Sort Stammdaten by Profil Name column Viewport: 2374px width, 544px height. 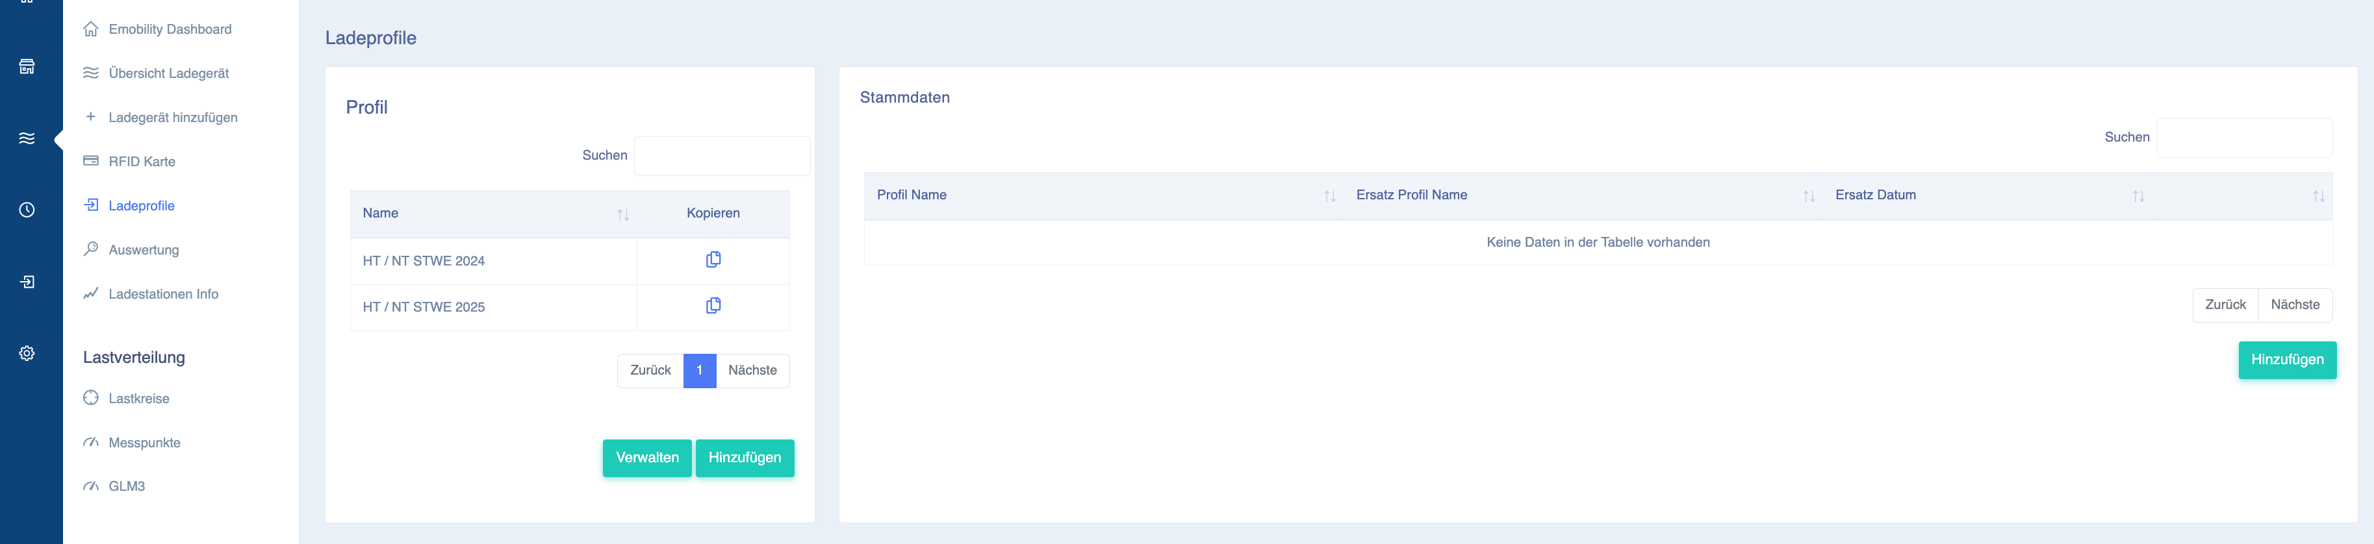[1329, 196]
